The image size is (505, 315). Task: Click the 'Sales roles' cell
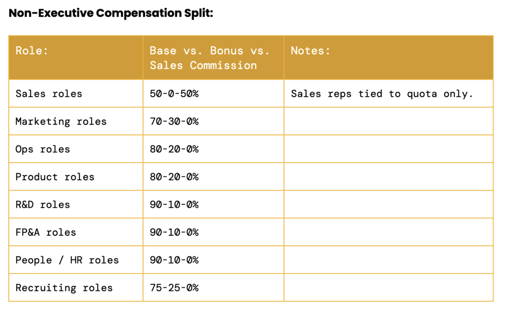(x=49, y=94)
